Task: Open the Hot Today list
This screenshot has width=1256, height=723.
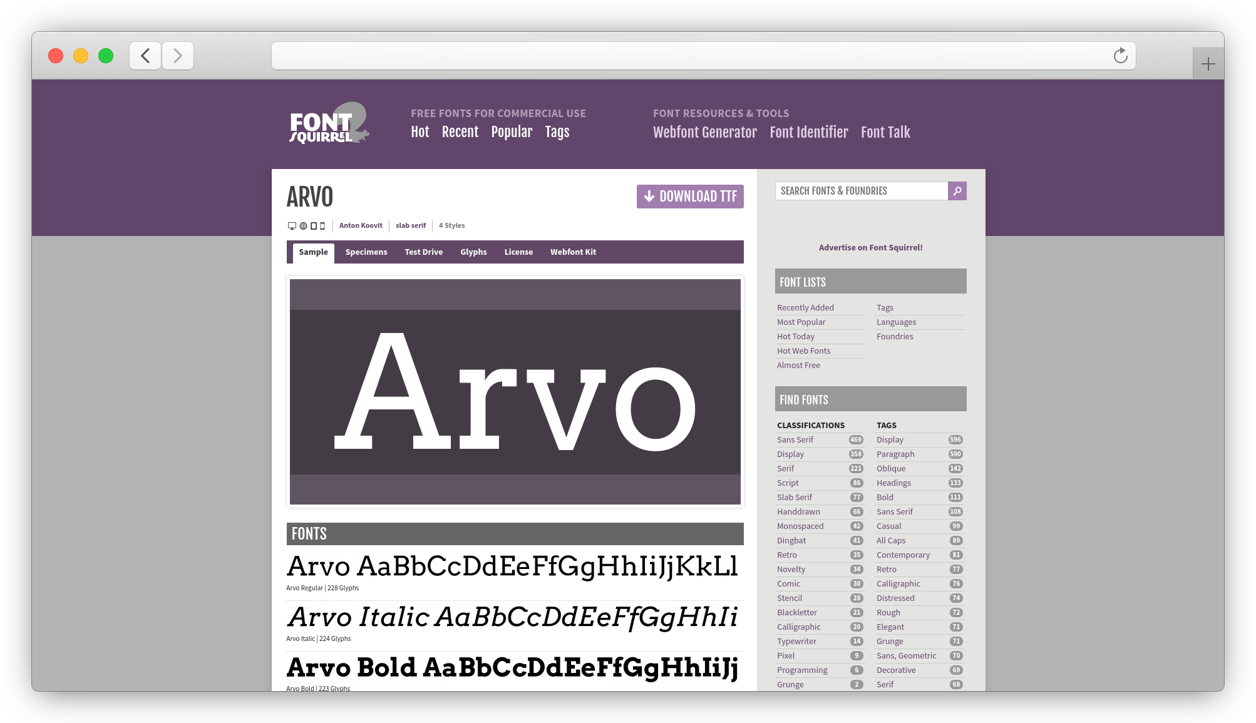Action: (796, 337)
